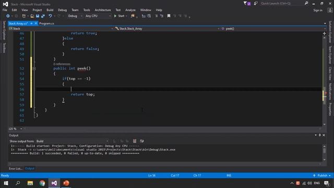Click in the Quick Launch search field
The image size is (334, 188).
[x=282, y=4]
